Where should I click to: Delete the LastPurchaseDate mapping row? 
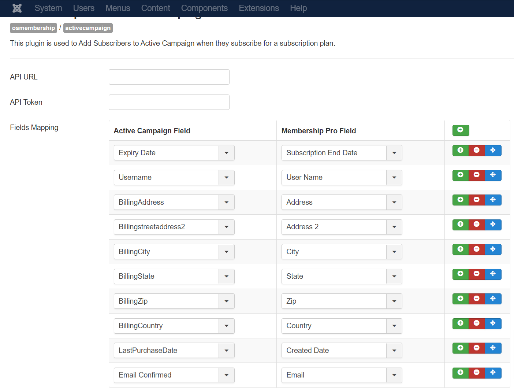click(477, 348)
